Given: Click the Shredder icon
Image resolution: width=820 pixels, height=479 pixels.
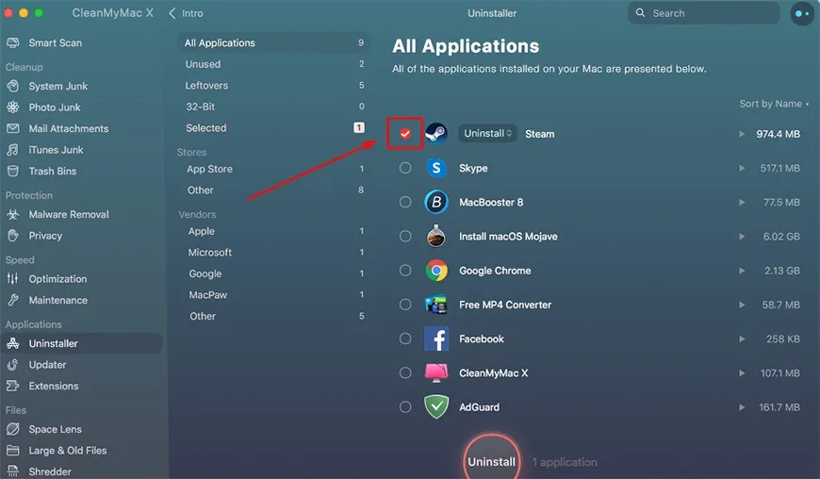Looking at the screenshot, I should pos(13,471).
